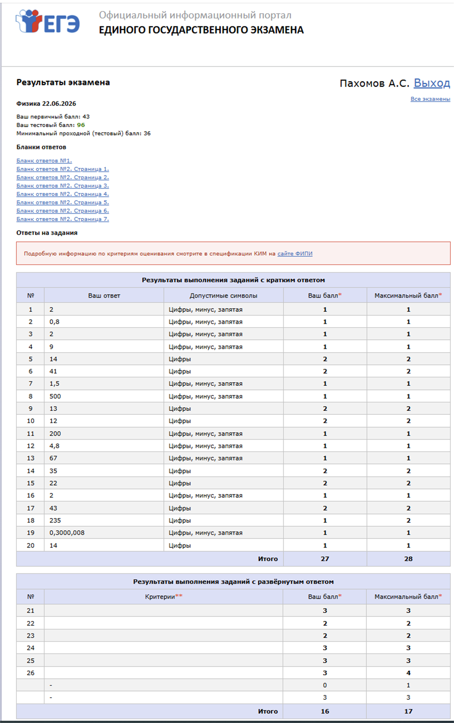
Task: Open Бланк ответов №2 Страница 6
Action: click(x=63, y=211)
